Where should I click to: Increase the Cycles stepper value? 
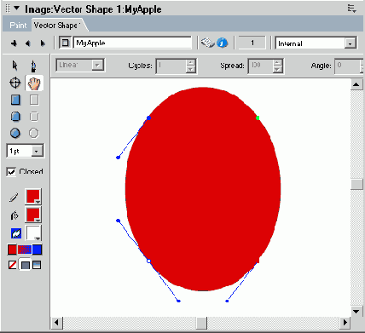191,62
